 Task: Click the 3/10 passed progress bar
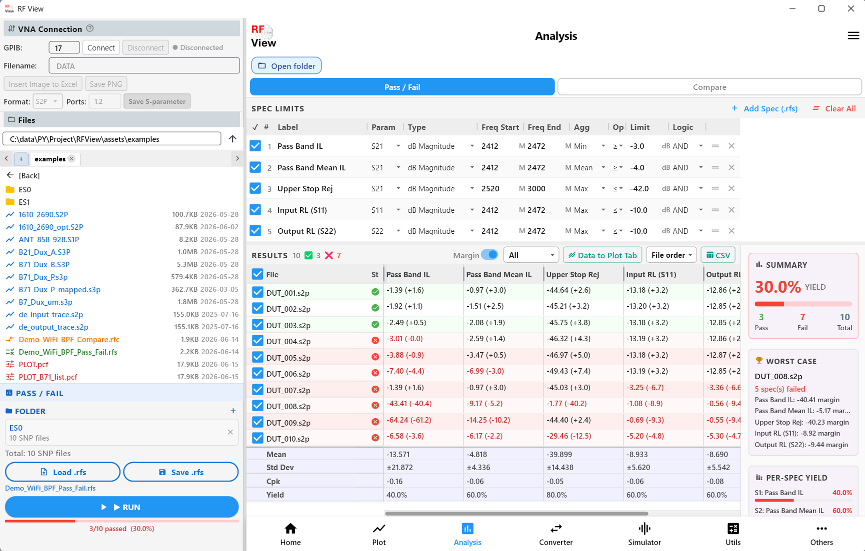pyautogui.click(x=121, y=521)
